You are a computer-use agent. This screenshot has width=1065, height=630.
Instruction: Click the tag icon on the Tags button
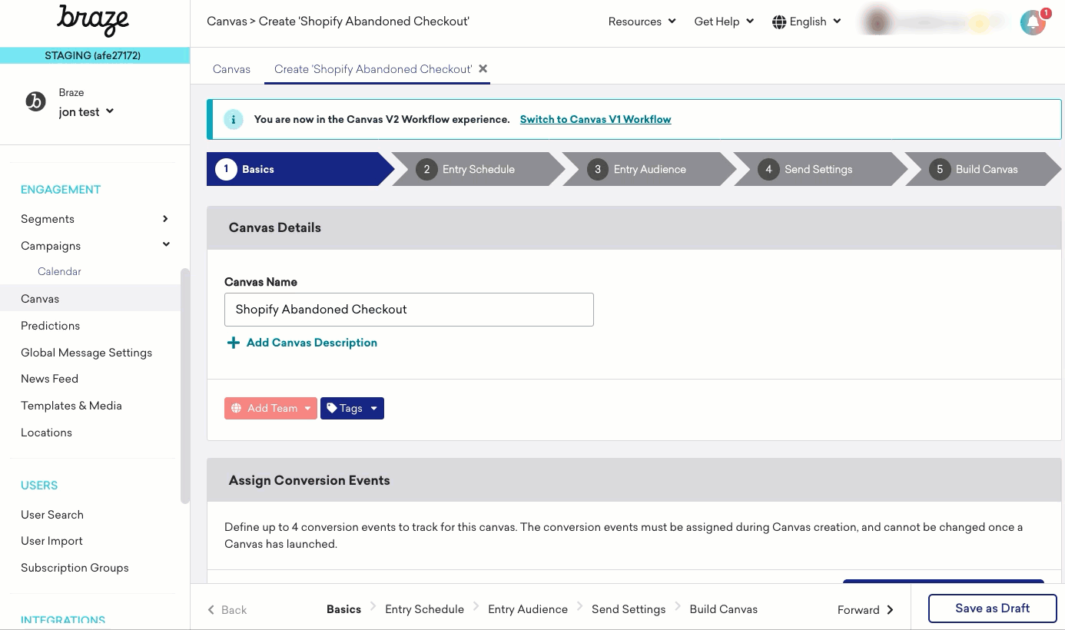point(332,408)
